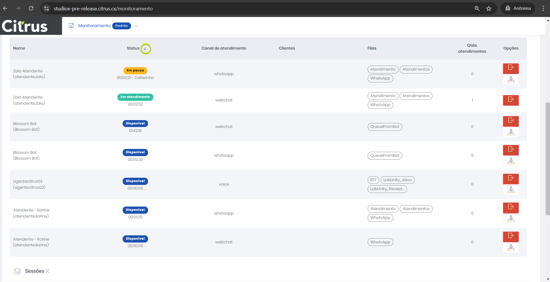Viewport: 550px width, 282px height.
Task: Click the Citrus logo
Action: (x=25, y=26)
